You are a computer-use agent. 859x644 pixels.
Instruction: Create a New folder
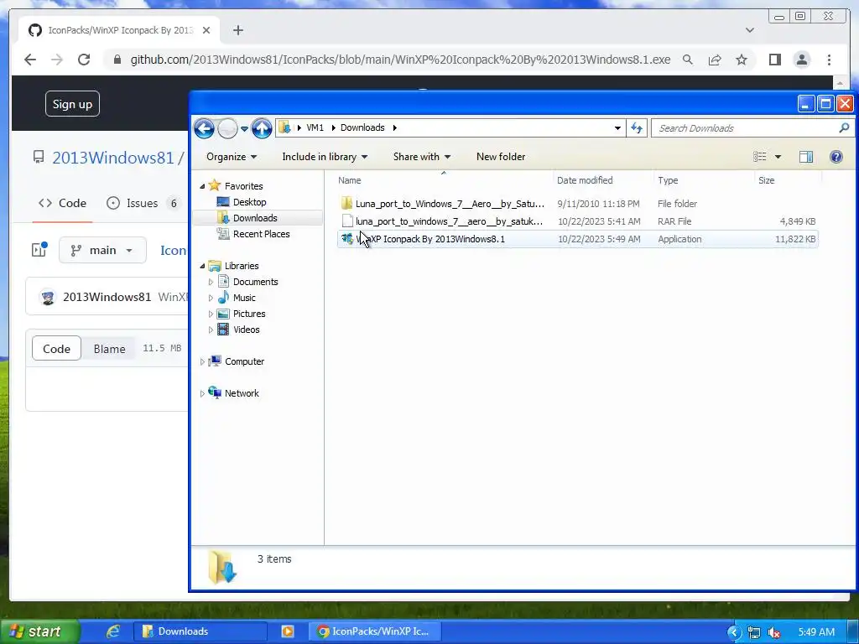tap(501, 157)
